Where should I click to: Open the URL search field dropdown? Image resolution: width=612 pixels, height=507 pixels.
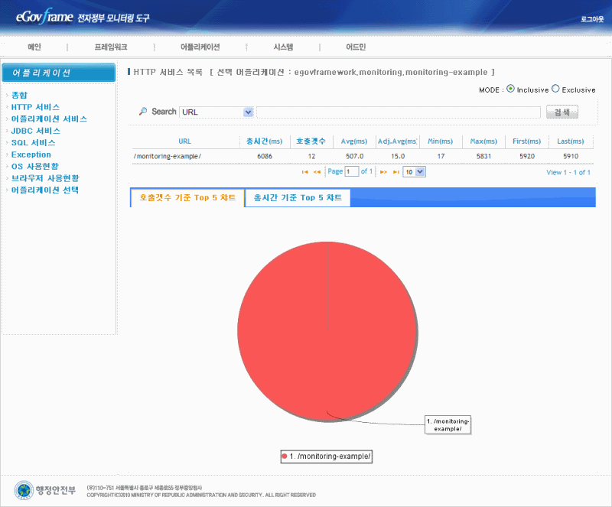coord(248,112)
